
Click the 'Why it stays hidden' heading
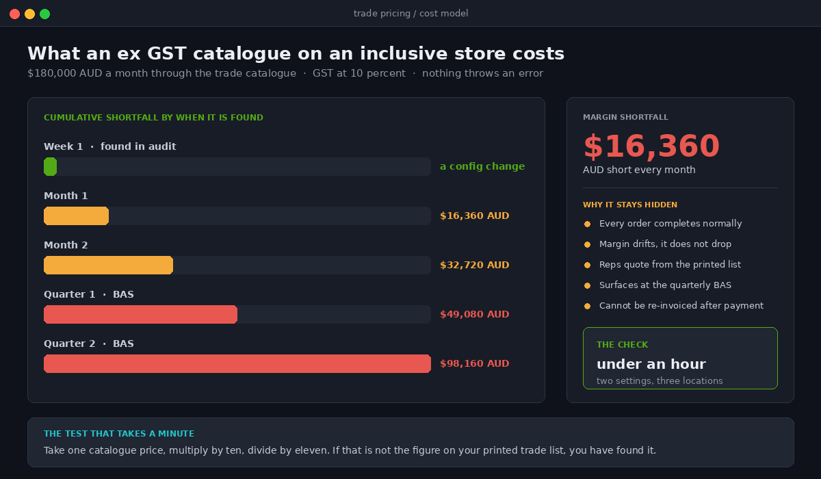click(630, 205)
